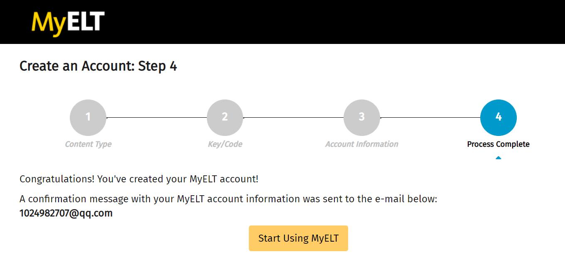Click the 'Create an Account: Step 4' heading
565x269 pixels.
[x=98, y=66]
